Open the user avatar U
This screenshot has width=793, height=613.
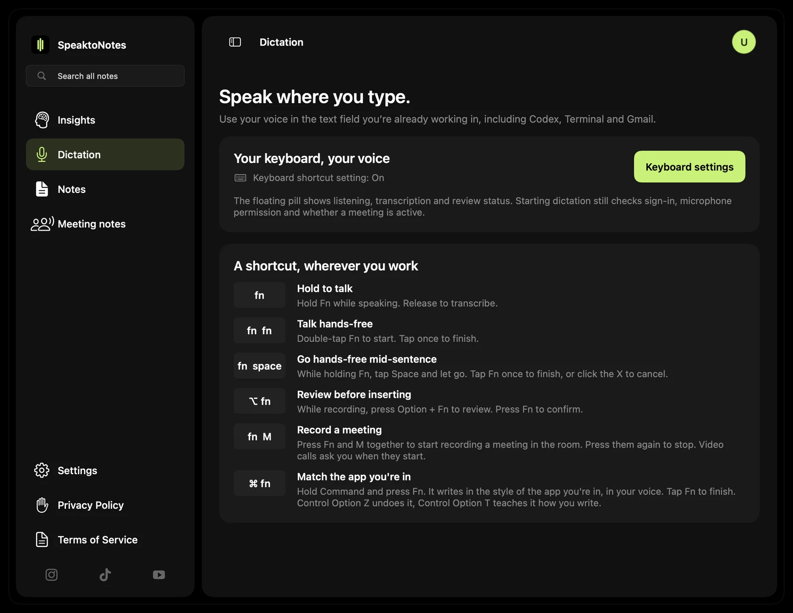743,42
